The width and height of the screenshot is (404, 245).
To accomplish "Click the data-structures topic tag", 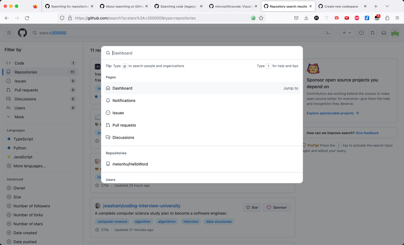I will click(x=219, y=221).
